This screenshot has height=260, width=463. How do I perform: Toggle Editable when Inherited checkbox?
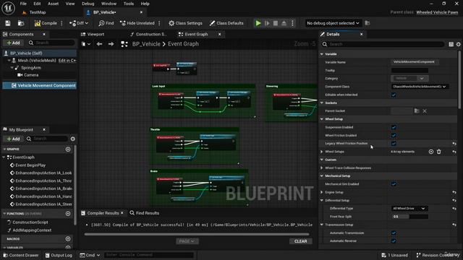click(x=394, y=95)
